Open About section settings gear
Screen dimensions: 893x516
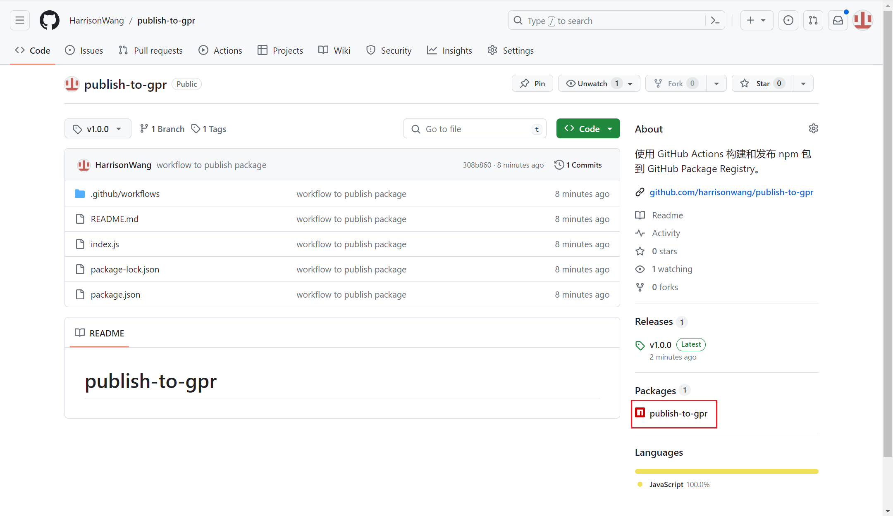pos(813,129)
